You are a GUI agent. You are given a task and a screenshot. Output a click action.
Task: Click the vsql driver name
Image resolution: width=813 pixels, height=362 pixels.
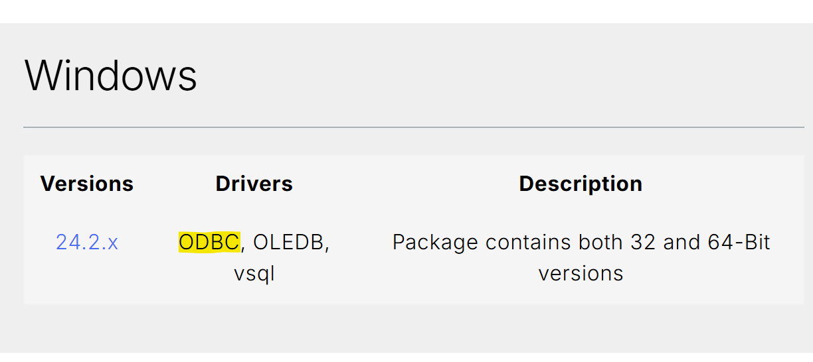coord(254,273)
